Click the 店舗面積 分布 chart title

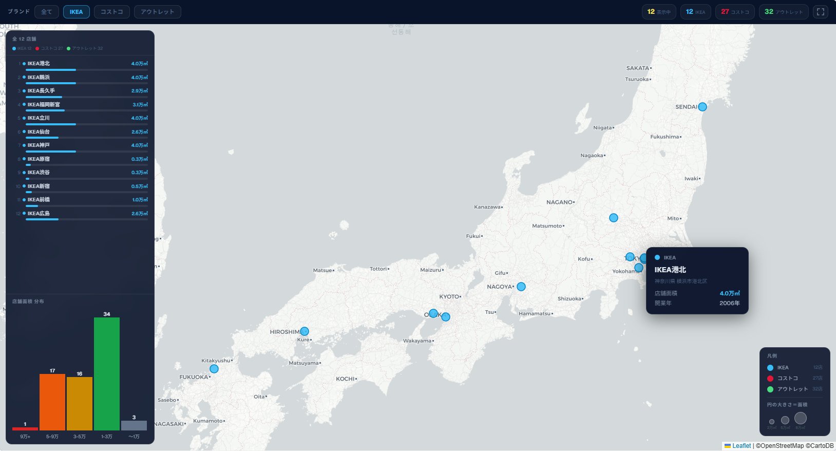[x=28, y=302]
